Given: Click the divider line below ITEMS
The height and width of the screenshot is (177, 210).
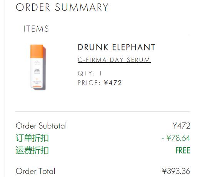Looking at the screenshot, I should pos(103,34).
